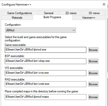The height and width of the screenshot is (106, 108).
Task: Select the Build Programs tab
Action: pyautogui.click(x=52, y=17)
